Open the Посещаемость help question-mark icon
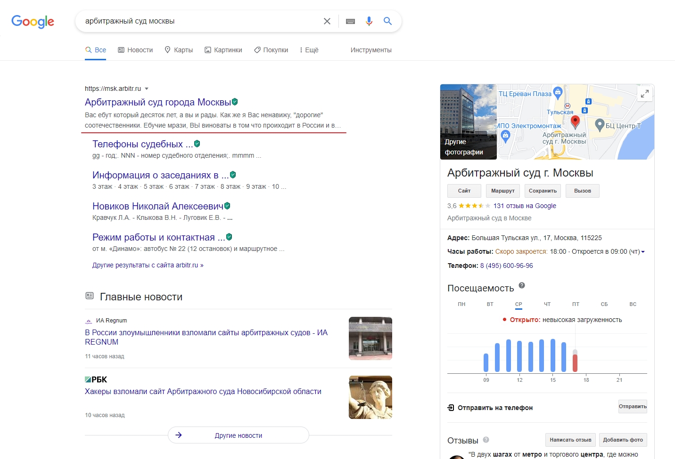 coord(522,285)
